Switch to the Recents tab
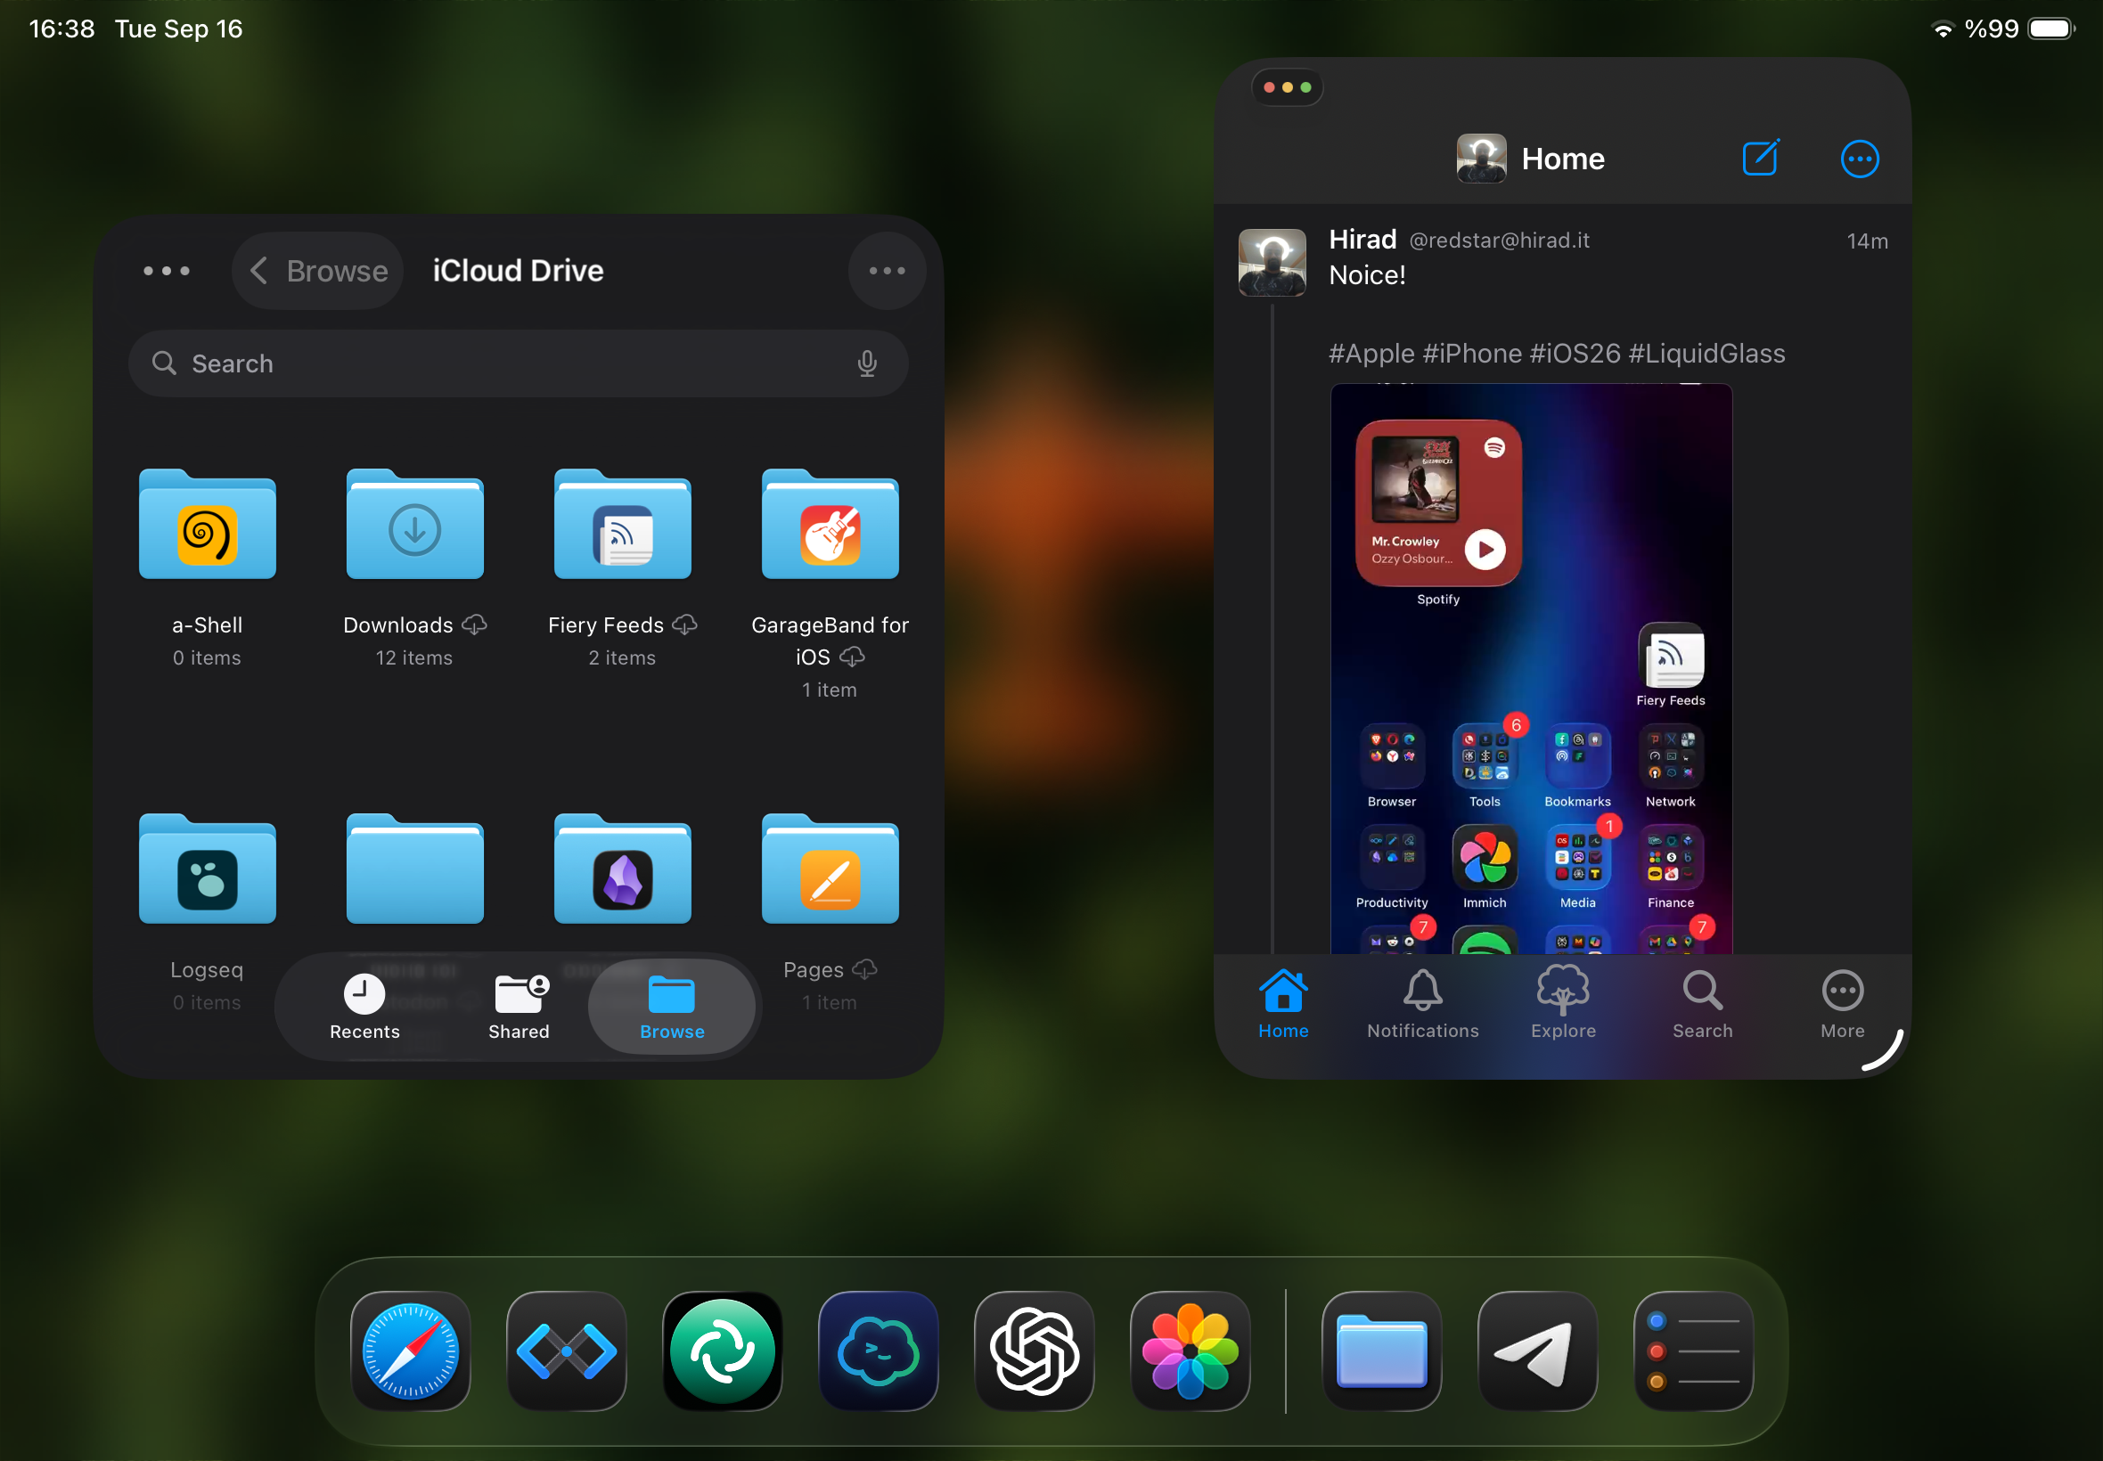The height and width of the screenshot is (1461, 2103). point(364,1007)
